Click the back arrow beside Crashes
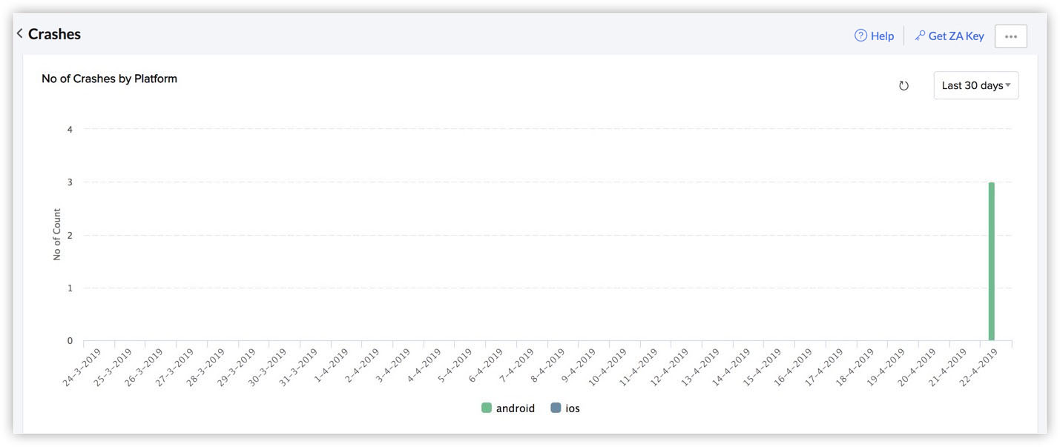This screenshot has height=447, width=1060. tap(19, 34)
